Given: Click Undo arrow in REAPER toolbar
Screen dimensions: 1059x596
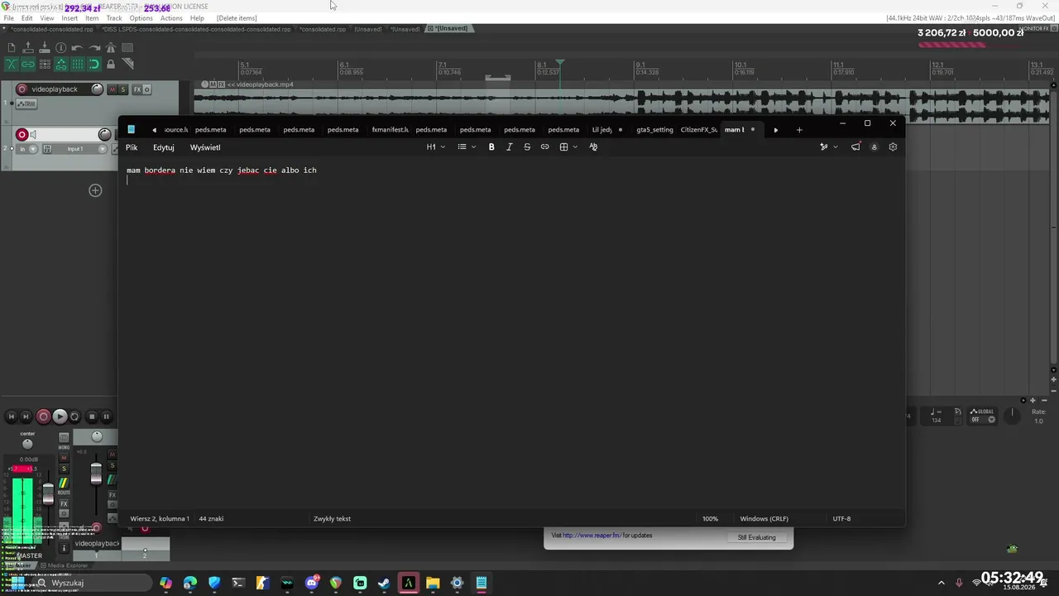Looking at the screenshot, I should point(77,48).
